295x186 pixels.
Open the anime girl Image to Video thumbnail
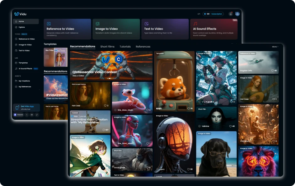pyautogui.click(x=90, y=156)
